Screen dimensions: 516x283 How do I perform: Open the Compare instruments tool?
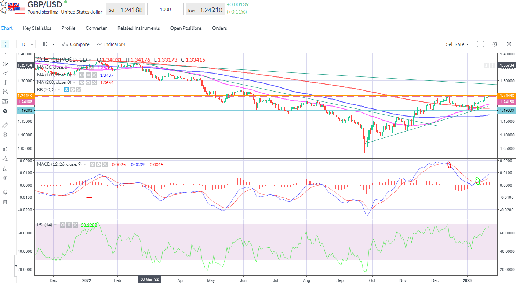click(76, 44)
